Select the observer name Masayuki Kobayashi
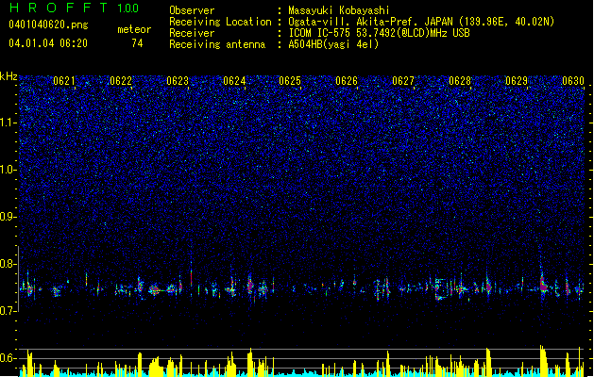 coord(339,10)
